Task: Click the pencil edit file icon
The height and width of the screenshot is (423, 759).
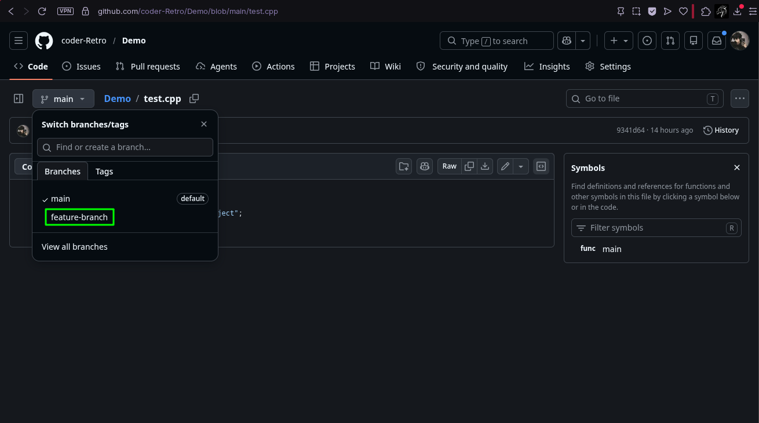Action: 505,166
